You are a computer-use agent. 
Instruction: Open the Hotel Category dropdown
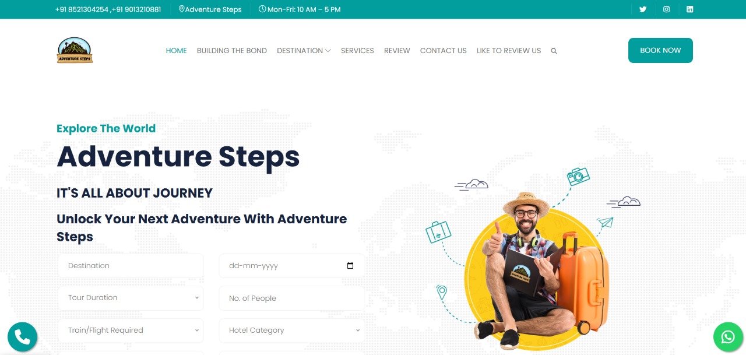(x=292, y=331)
